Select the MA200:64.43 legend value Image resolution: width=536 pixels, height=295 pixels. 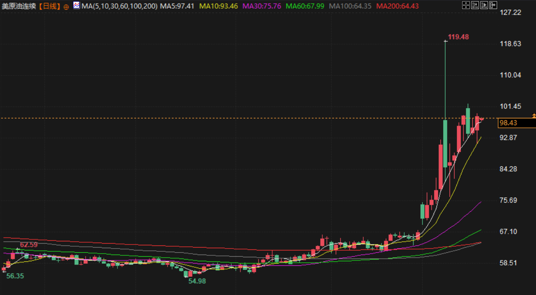398,6
